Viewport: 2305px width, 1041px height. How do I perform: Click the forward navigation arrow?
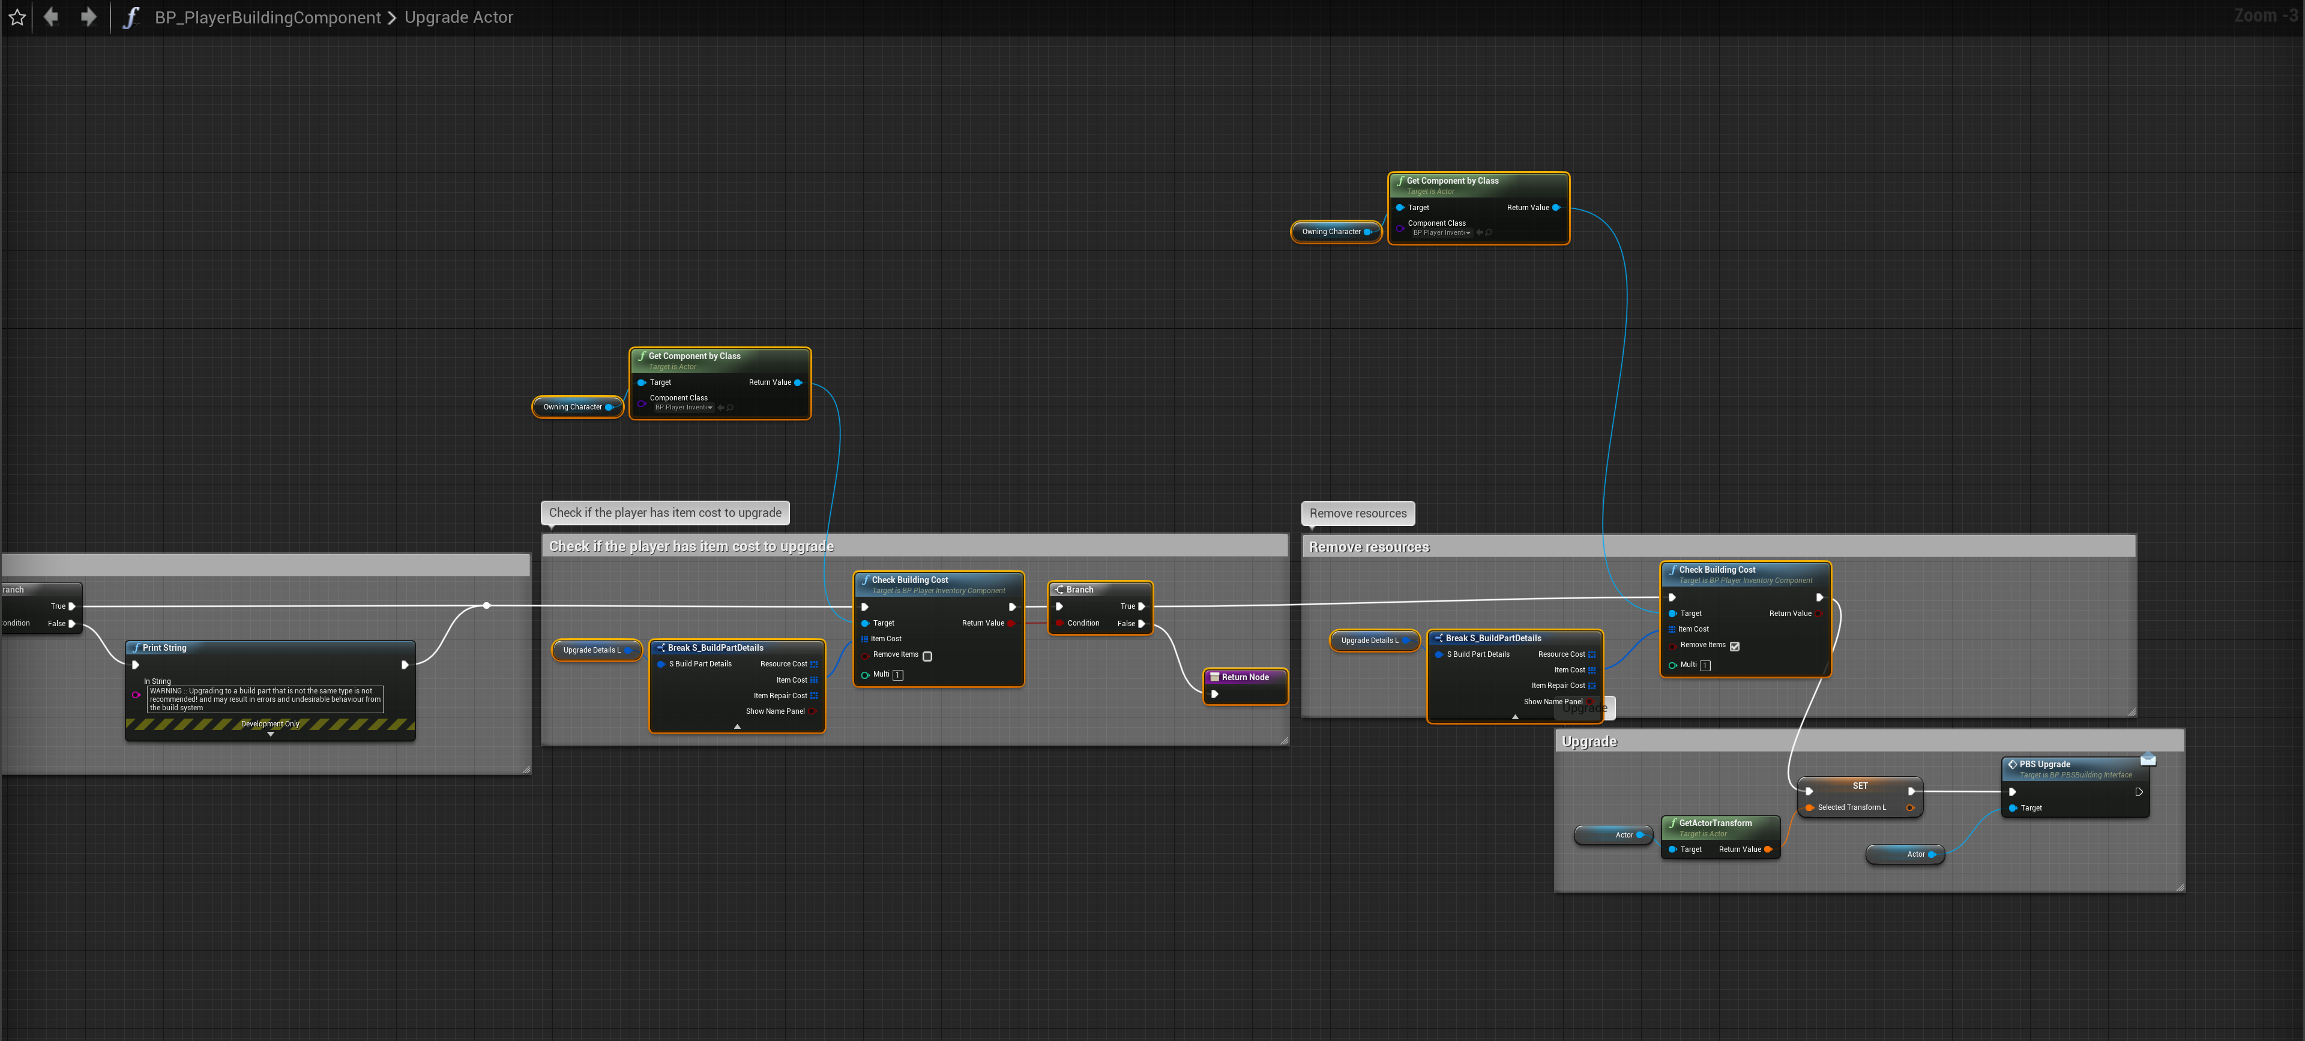(x=88, y=17)
